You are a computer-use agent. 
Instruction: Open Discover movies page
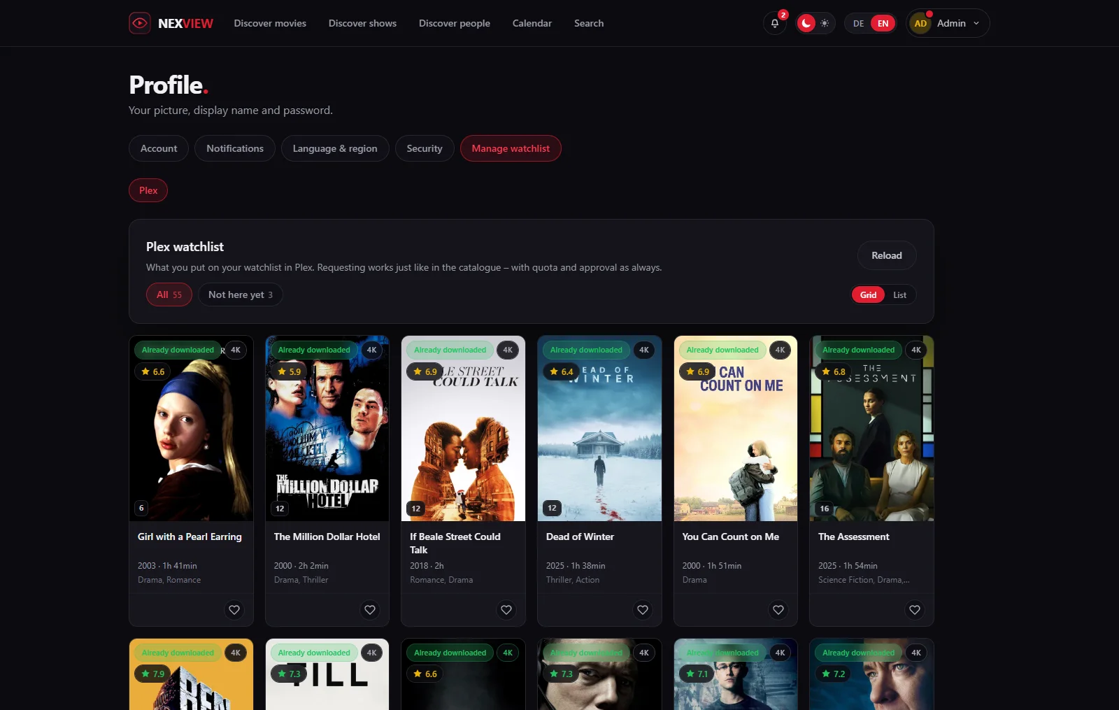pos(270,23)
